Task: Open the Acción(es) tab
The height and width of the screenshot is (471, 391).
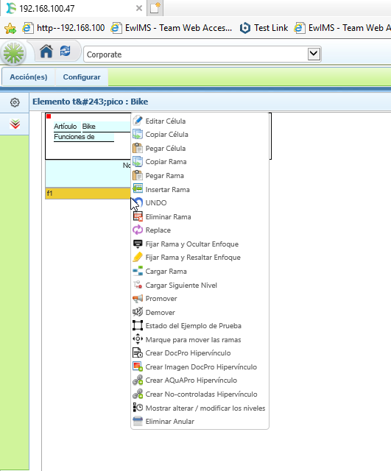Action: [x=29, y=77]
